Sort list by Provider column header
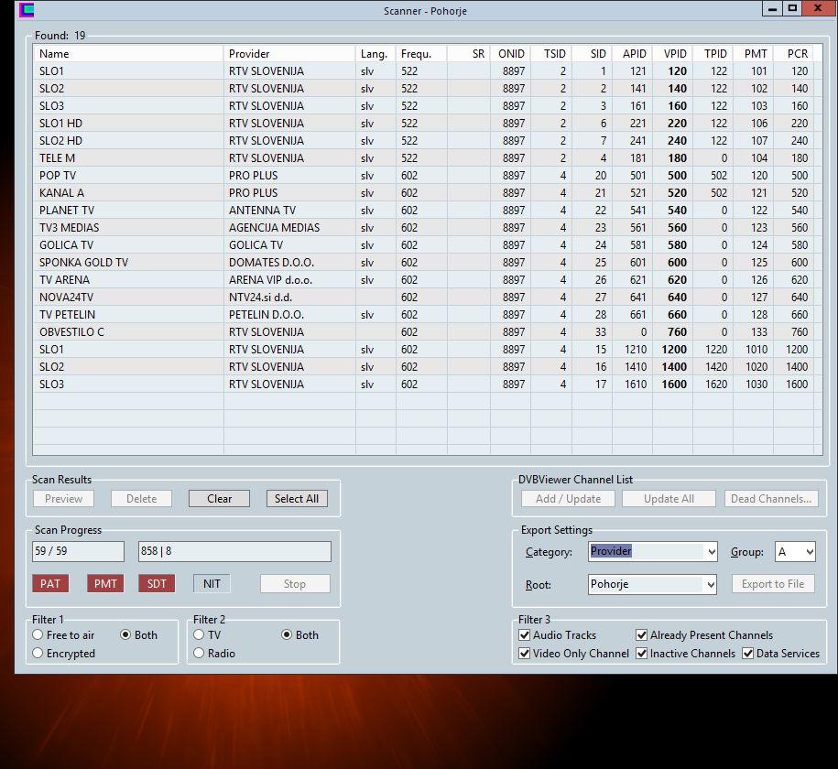This screenshot has height=769, width=838. coord(289,54)
